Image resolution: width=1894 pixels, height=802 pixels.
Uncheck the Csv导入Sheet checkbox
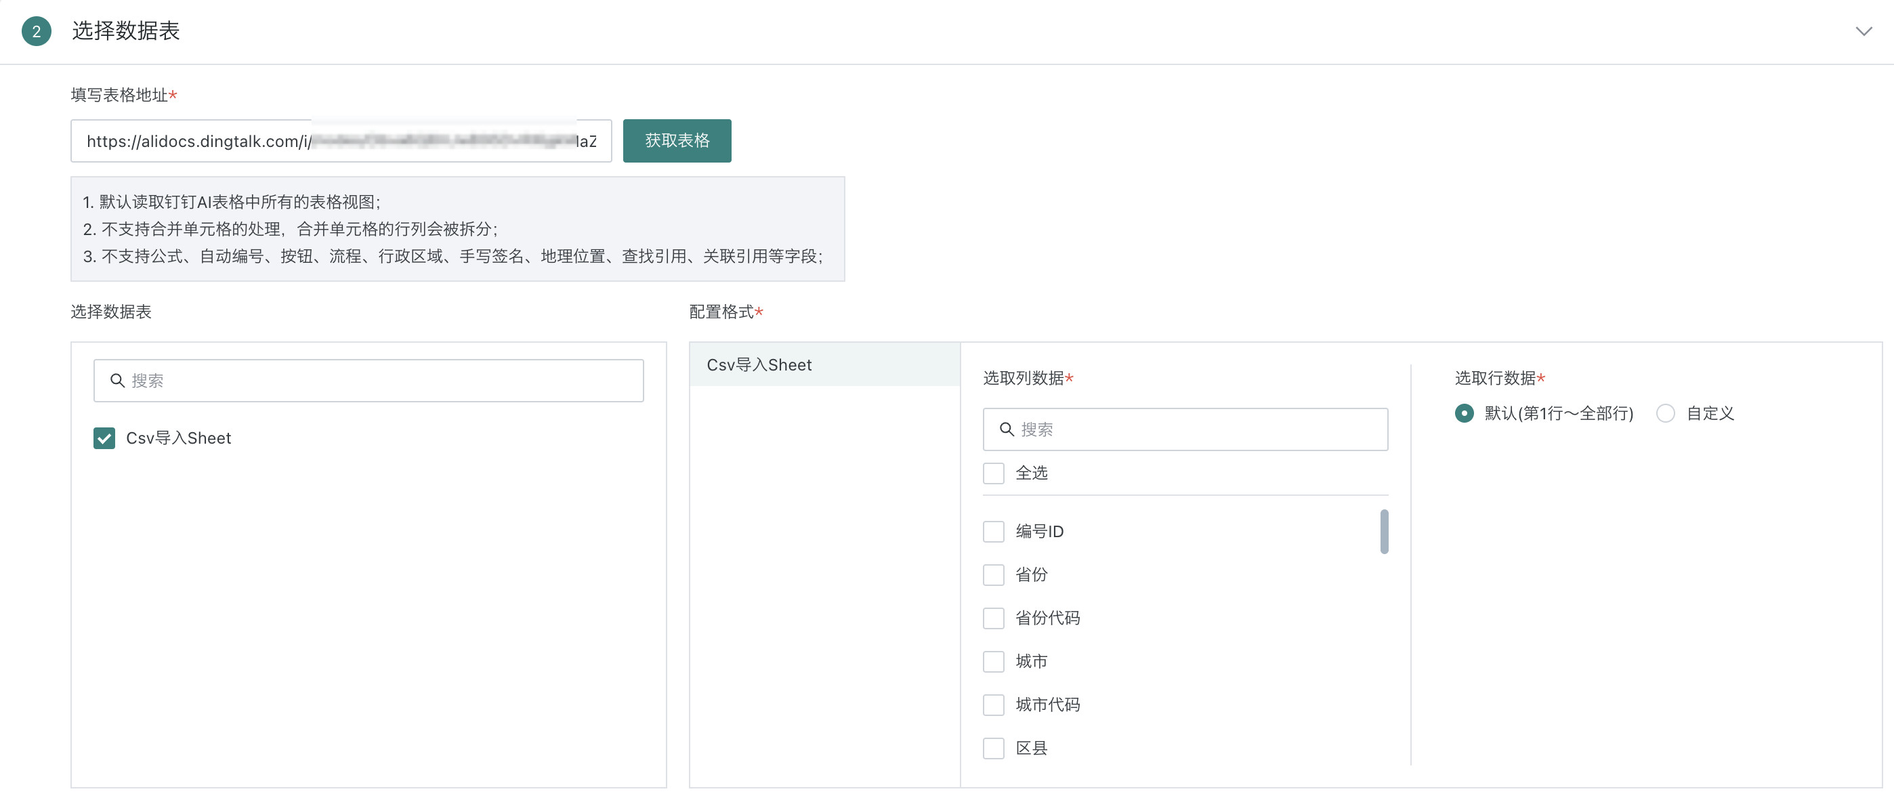click(104, 438)
